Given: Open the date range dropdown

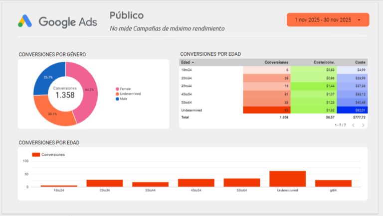Looking at the screenshot, I should (x=324, y=20).
